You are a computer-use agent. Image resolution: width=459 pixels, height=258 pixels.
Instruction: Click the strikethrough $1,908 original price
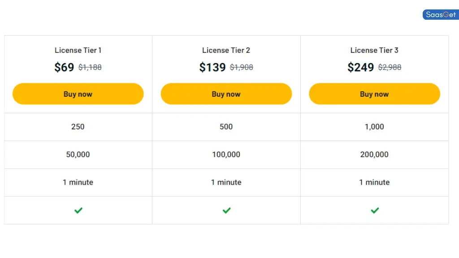(x=240, y=68)
